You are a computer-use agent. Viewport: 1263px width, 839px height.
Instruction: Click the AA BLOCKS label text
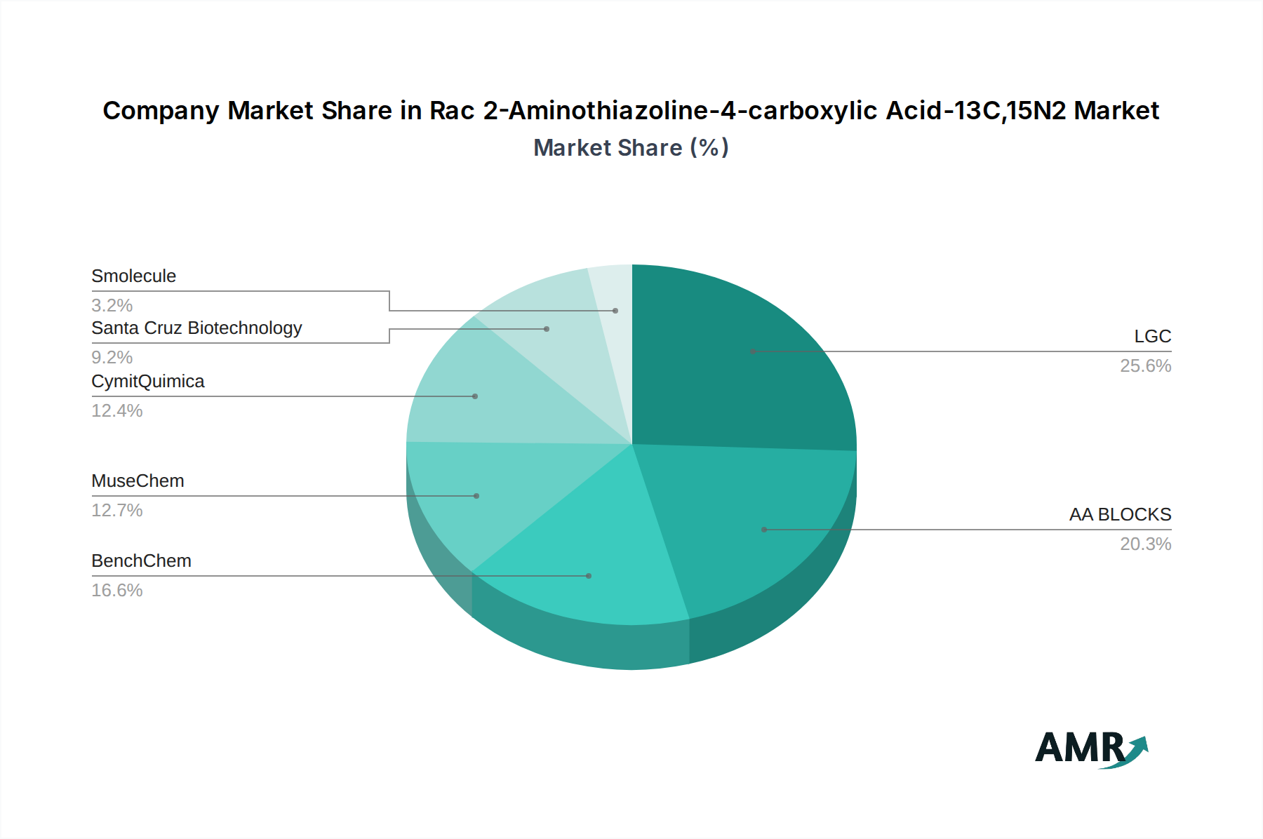1120,515
